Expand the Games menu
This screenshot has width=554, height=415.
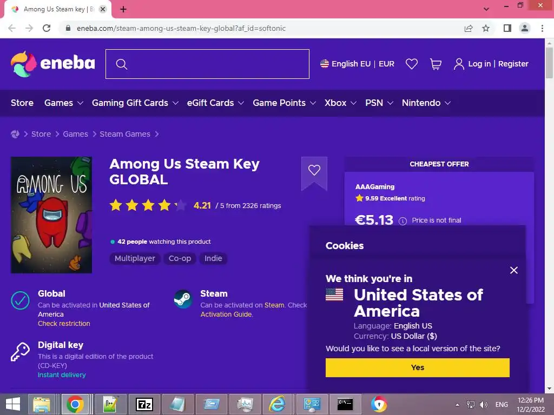[x=64, y=103]
